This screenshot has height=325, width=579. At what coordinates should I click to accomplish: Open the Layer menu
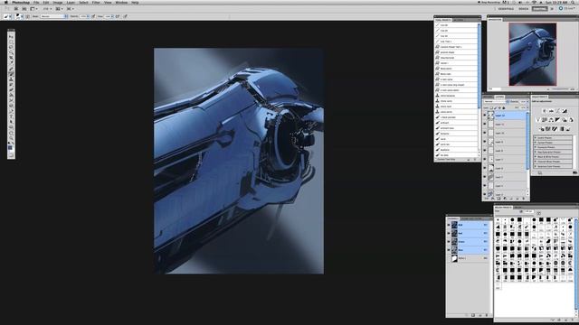click(x=71, y=2)
